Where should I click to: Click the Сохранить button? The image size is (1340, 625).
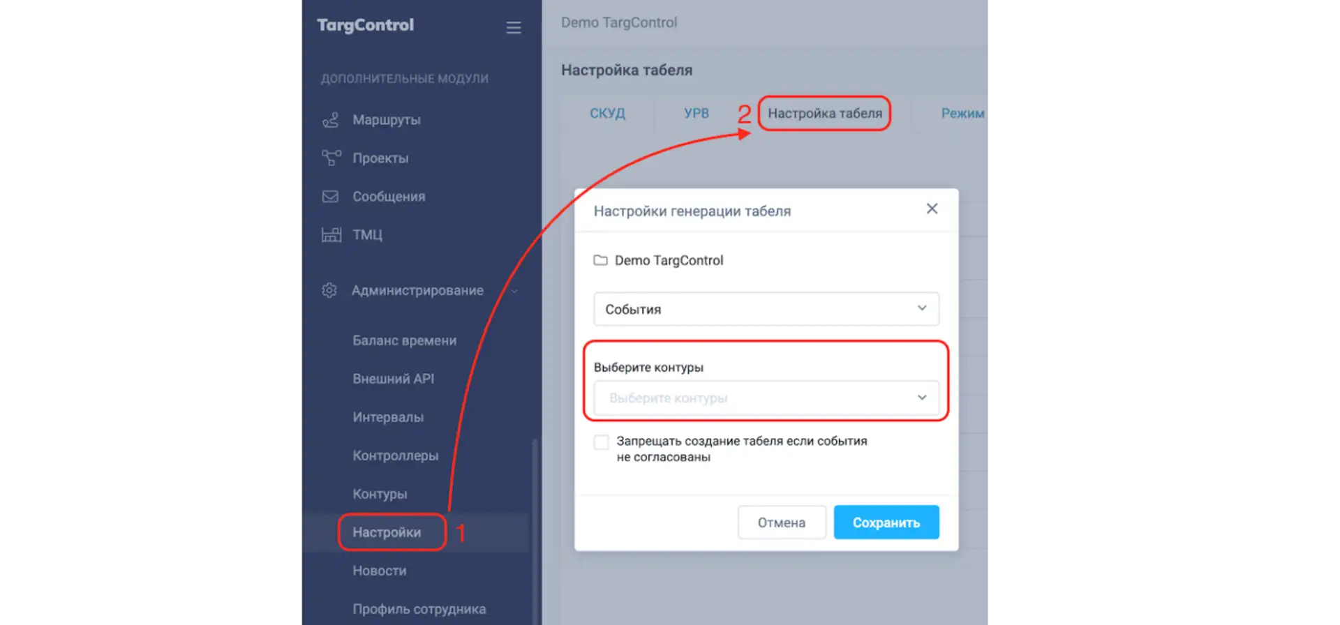click(886, 522)
